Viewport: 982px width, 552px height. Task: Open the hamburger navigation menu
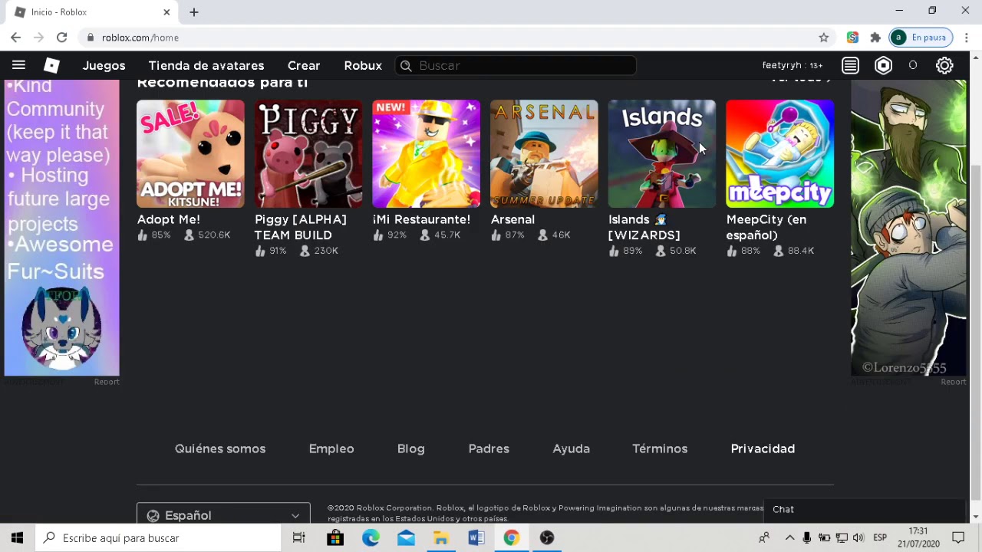click(18, 65)
